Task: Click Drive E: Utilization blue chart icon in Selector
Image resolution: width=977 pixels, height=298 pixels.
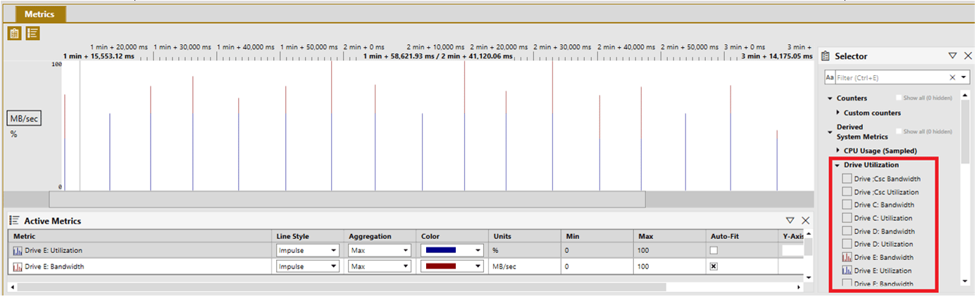Action: (x=847, y=271)
